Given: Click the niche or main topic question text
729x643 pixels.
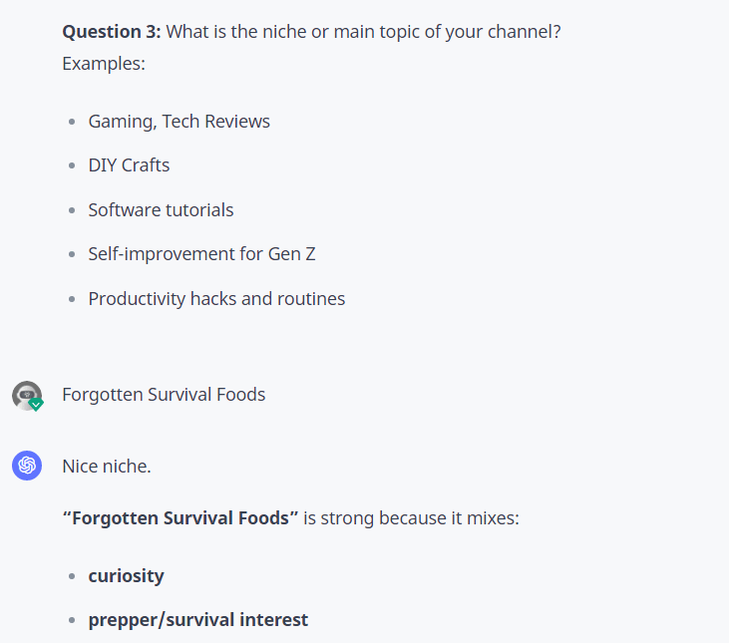Looking at the screenshot, I should 363,32.
